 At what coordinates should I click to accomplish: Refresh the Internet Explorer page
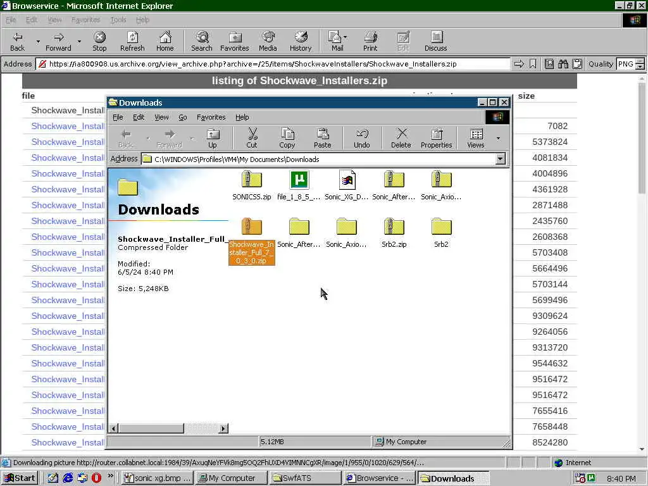pyautogui.click(x=132, y=41)
